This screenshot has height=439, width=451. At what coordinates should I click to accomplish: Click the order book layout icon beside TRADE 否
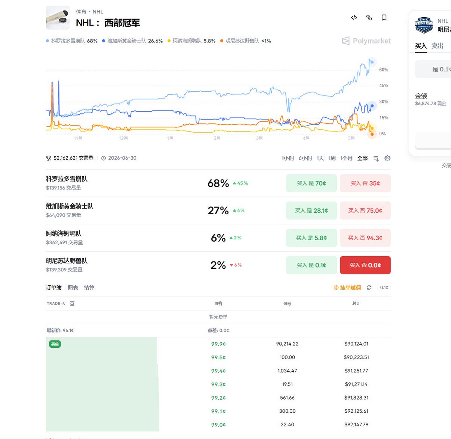coord(72,304)
